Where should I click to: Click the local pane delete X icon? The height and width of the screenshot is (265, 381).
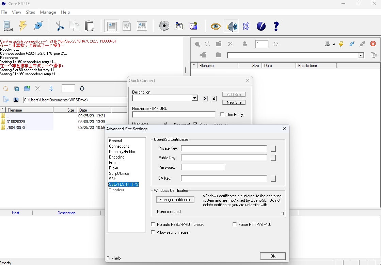pyautogui.click(x=37, y=88)
